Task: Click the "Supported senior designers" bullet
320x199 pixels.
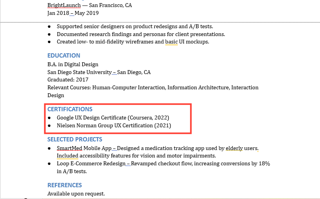Action: pos(135,27)
